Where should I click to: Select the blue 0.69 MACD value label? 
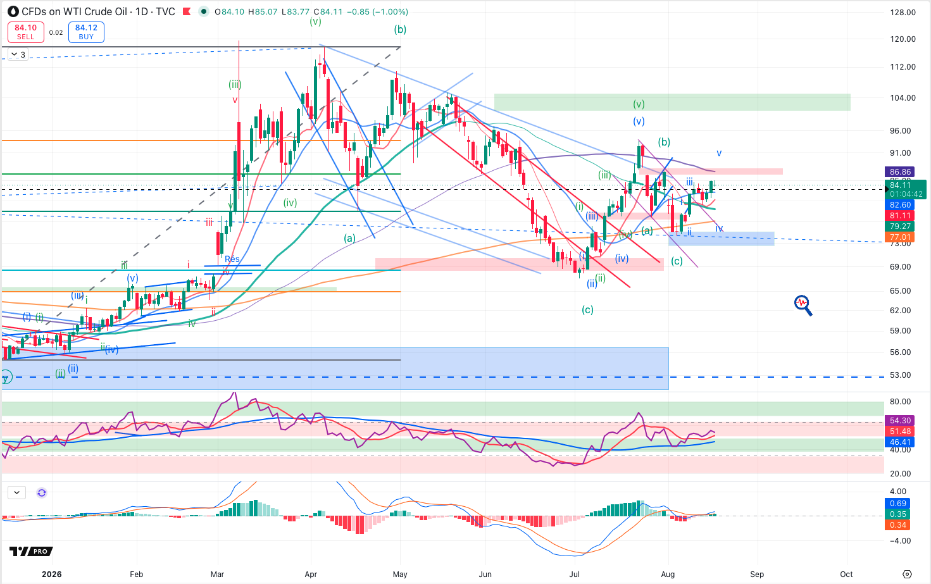pyautogui.click(x=898, y=504)
